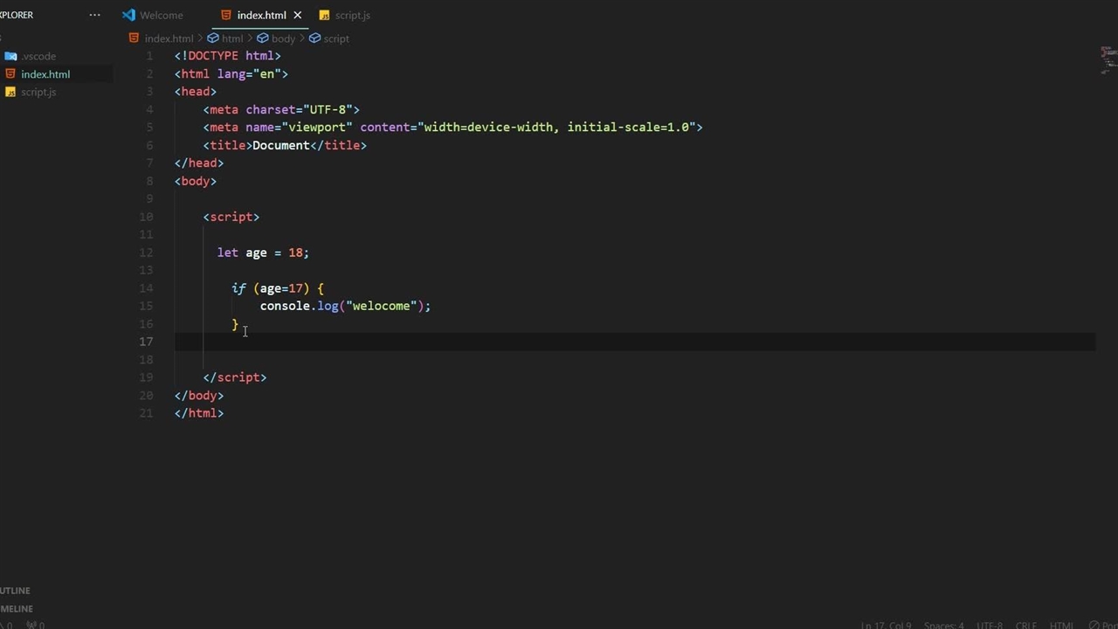
Task: Switch to the script.js tab
Action: pos(352,15)
